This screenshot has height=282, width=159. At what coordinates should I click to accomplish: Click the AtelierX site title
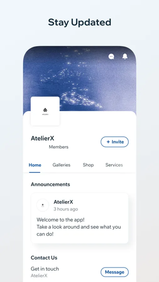tap(43, 138)
